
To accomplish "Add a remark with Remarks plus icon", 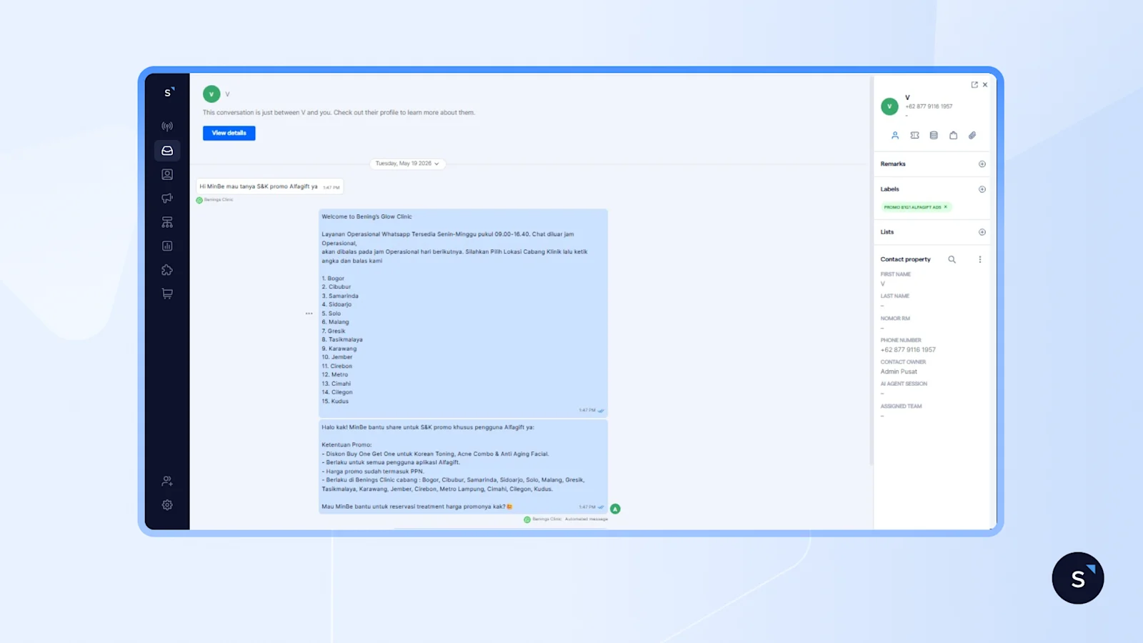I will click(982, 164).
